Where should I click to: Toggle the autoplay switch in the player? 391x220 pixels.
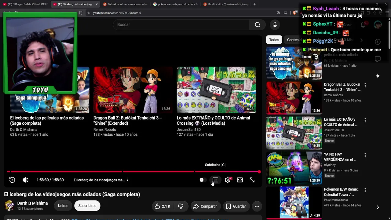202,180
